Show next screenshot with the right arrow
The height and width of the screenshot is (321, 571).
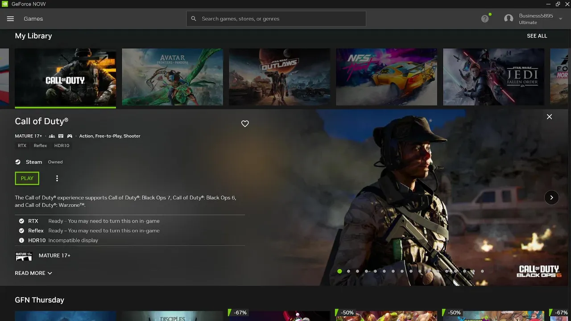pos(551,198)
